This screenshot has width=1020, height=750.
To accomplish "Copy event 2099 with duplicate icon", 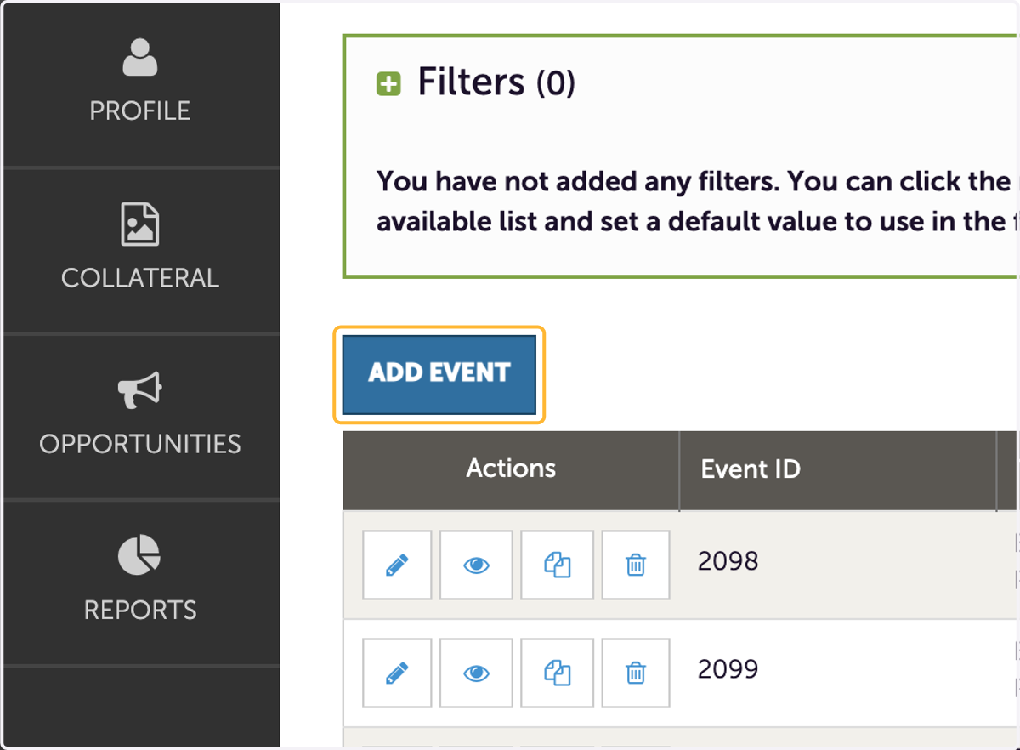I will [557, 673].
